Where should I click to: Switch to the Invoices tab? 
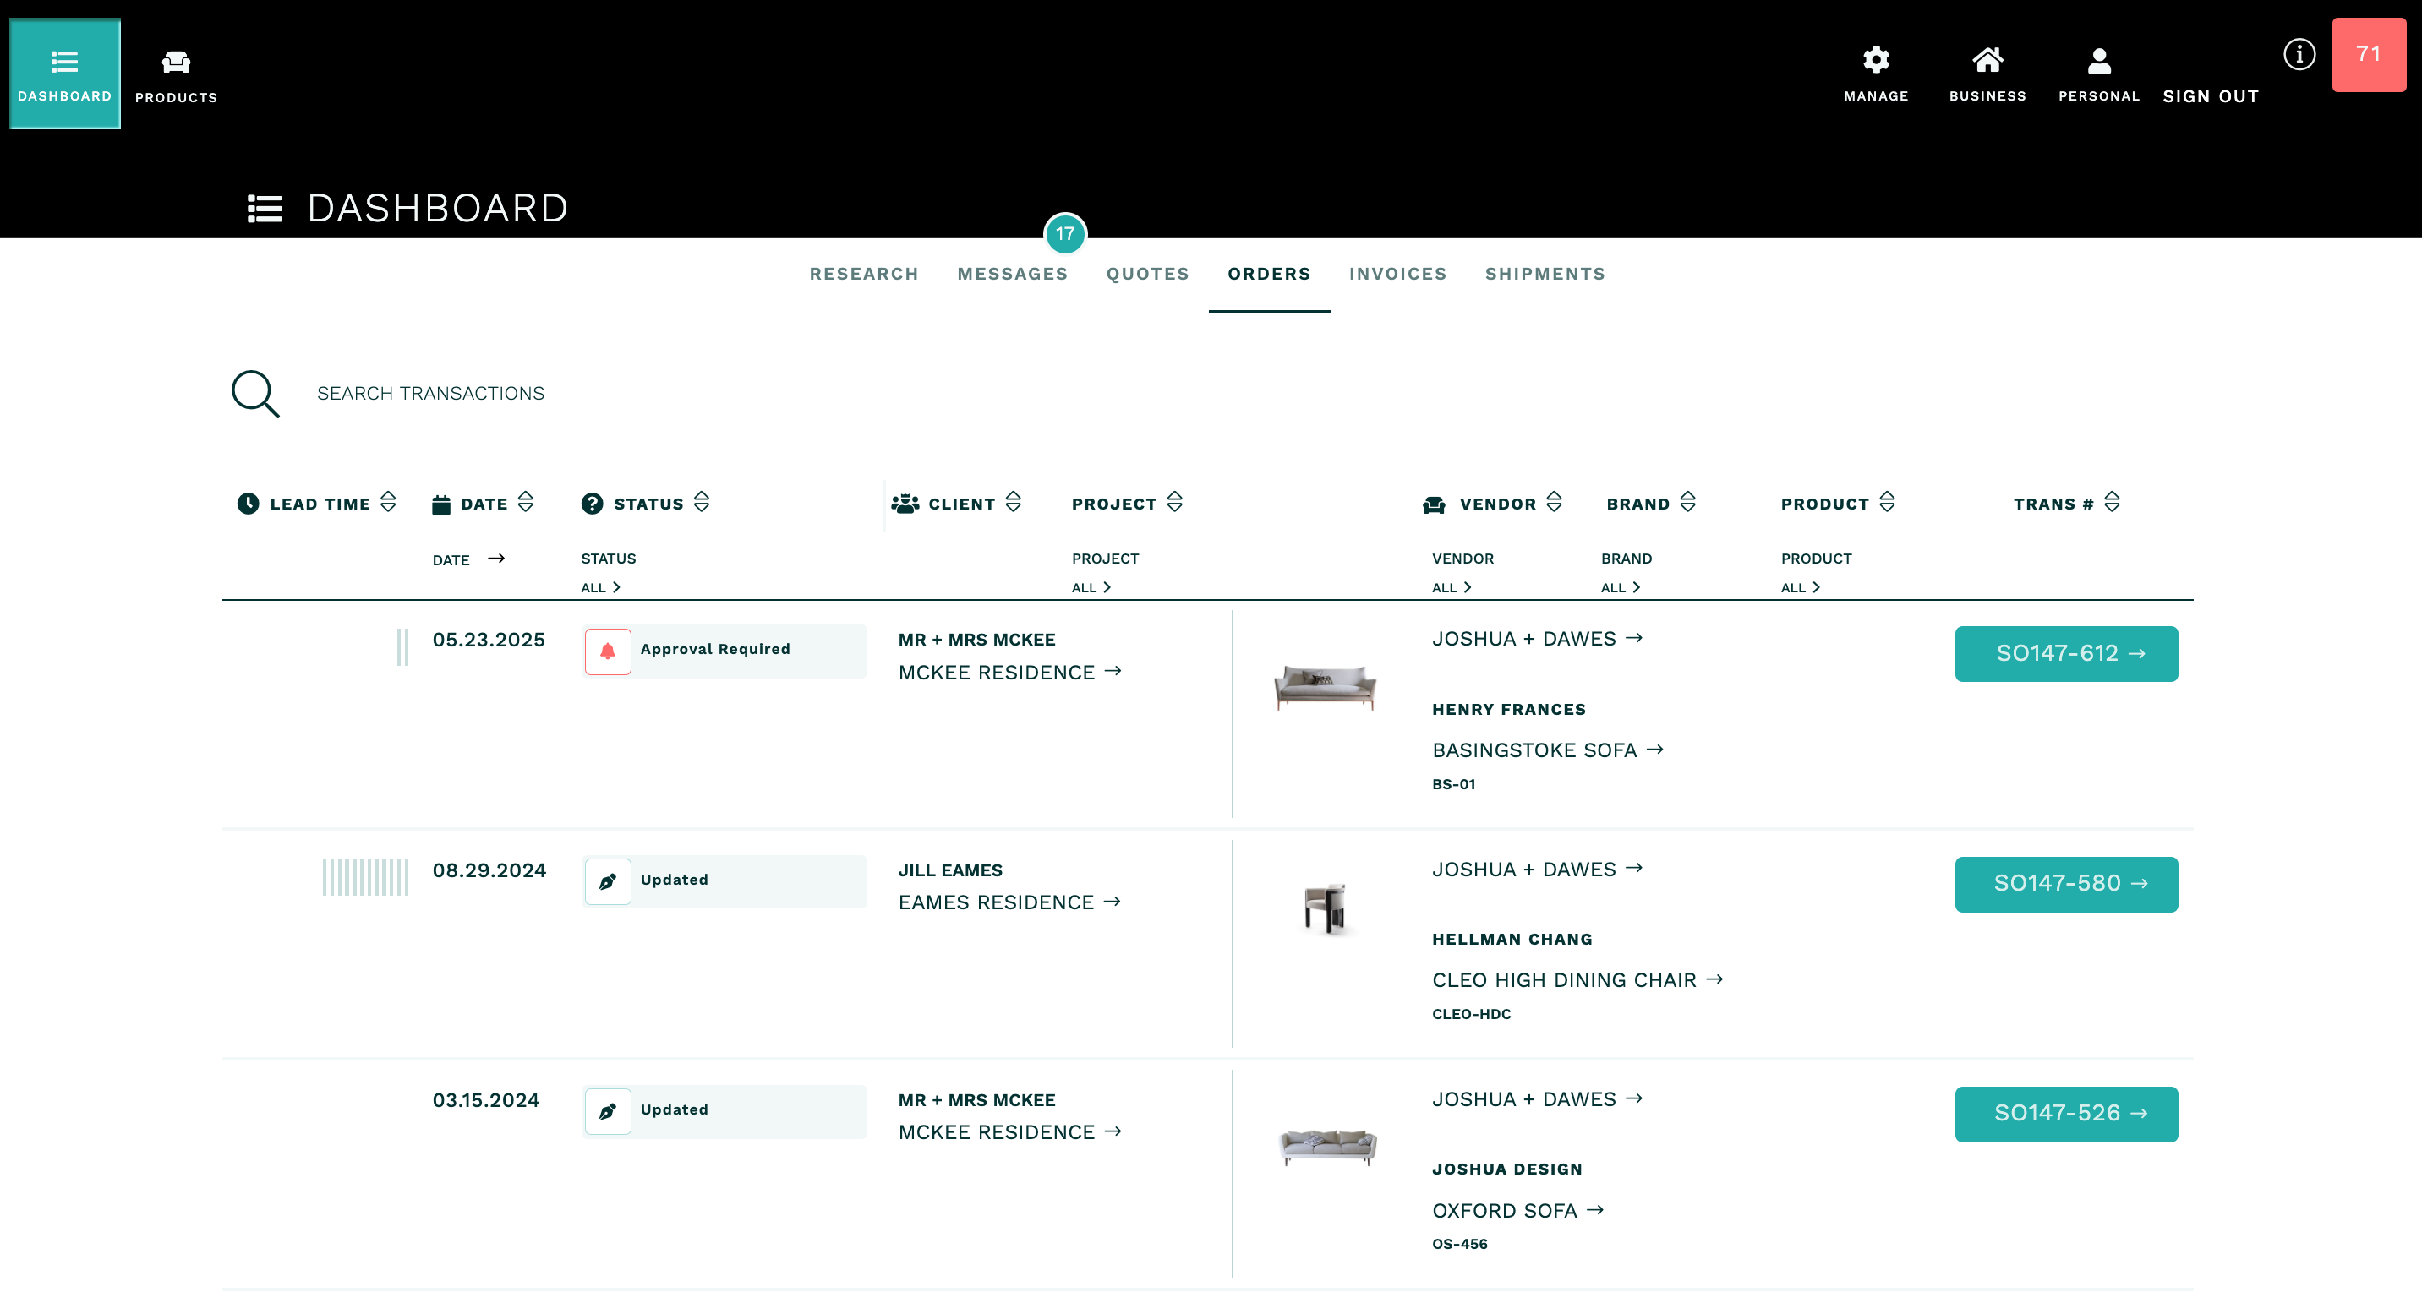1397,274
